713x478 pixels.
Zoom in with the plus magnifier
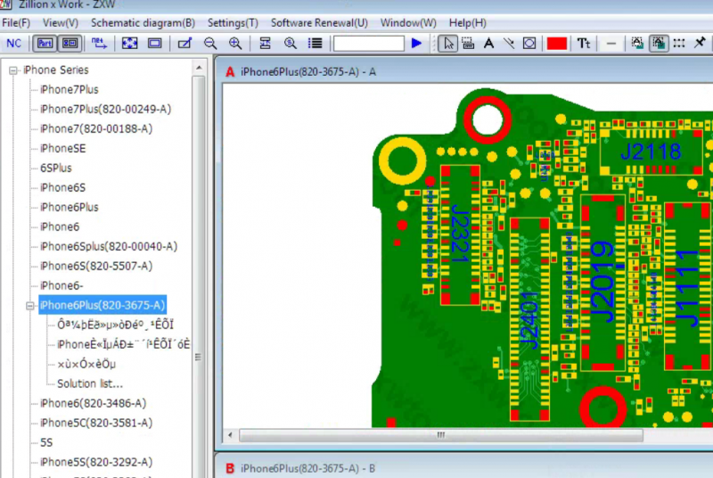(235, 44)
